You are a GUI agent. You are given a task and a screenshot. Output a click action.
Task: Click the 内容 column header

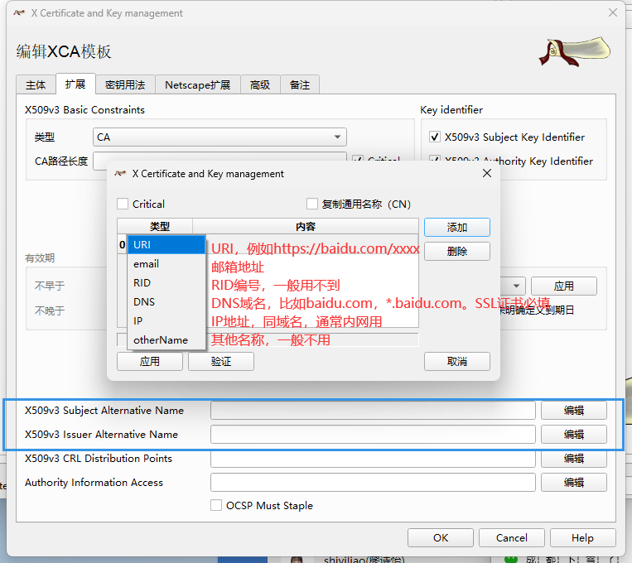point(305,227)
